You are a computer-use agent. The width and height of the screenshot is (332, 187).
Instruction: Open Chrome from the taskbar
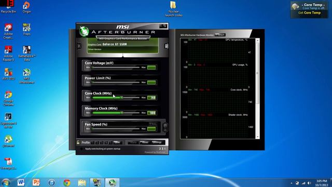(x=67, y=182)
